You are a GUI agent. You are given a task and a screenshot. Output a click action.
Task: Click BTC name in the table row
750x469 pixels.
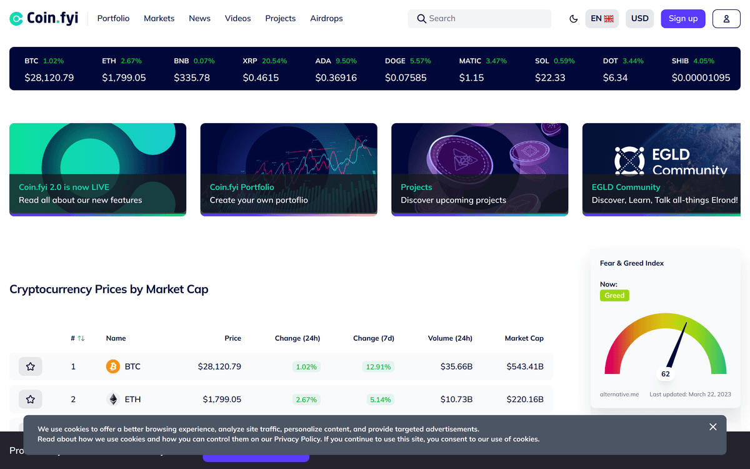click(x=132, y=366)
